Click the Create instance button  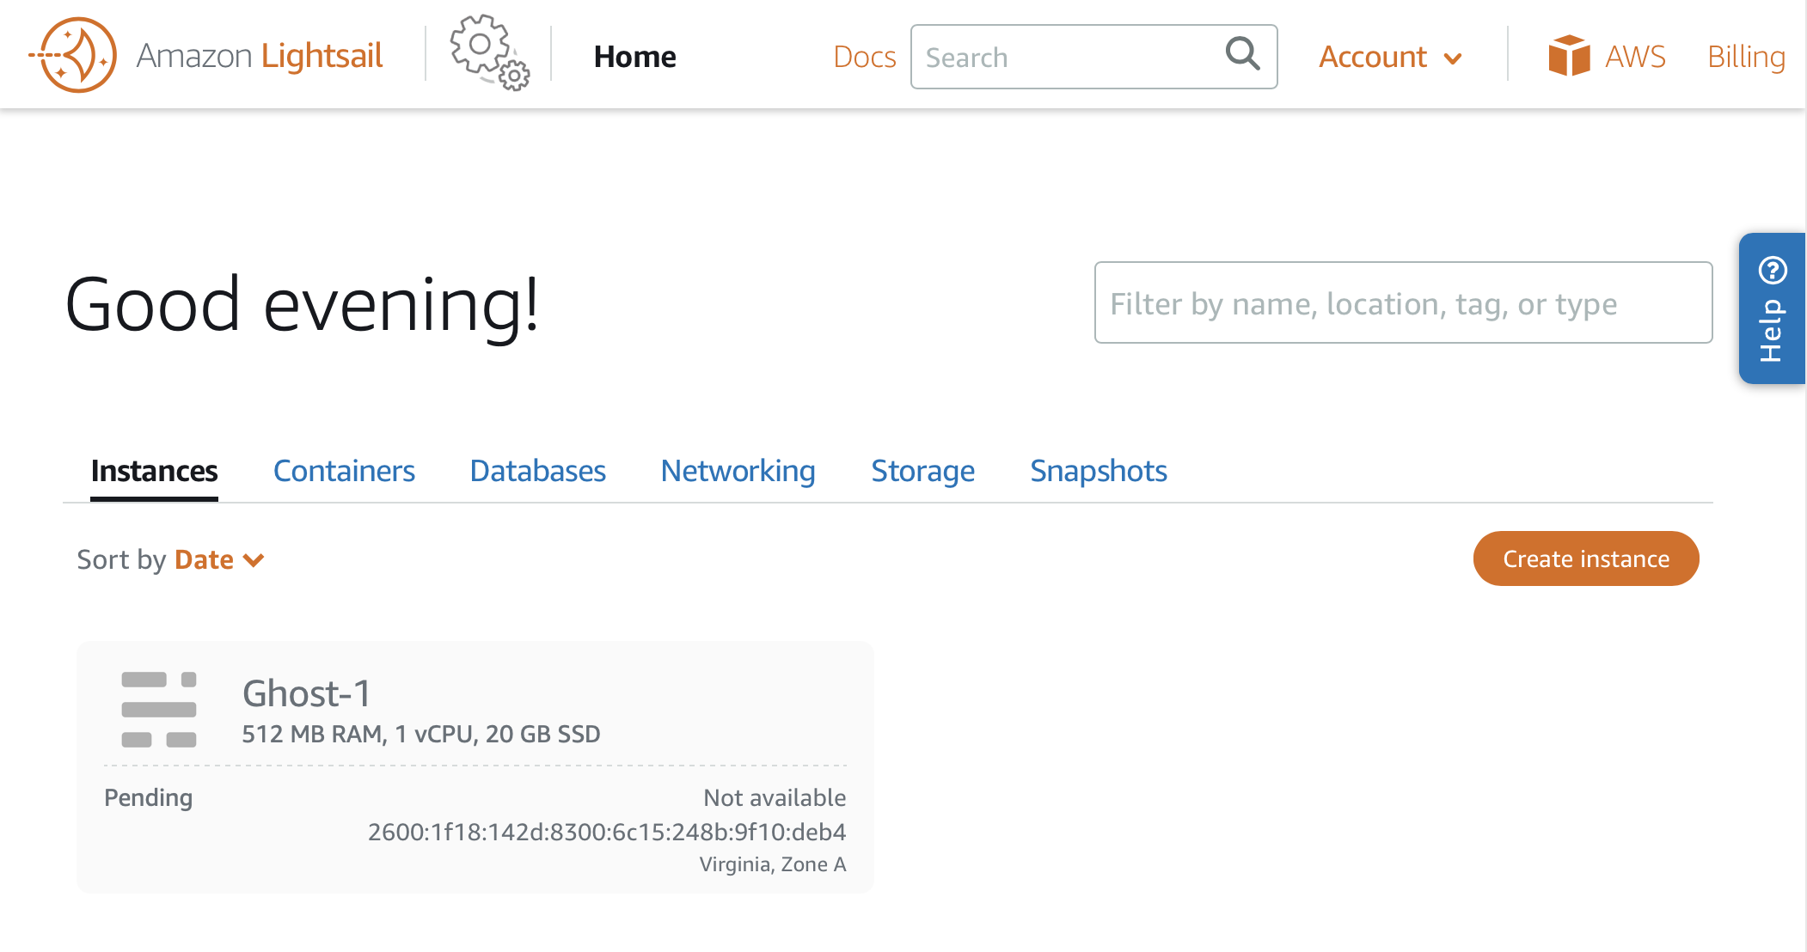coord(1585,558)
